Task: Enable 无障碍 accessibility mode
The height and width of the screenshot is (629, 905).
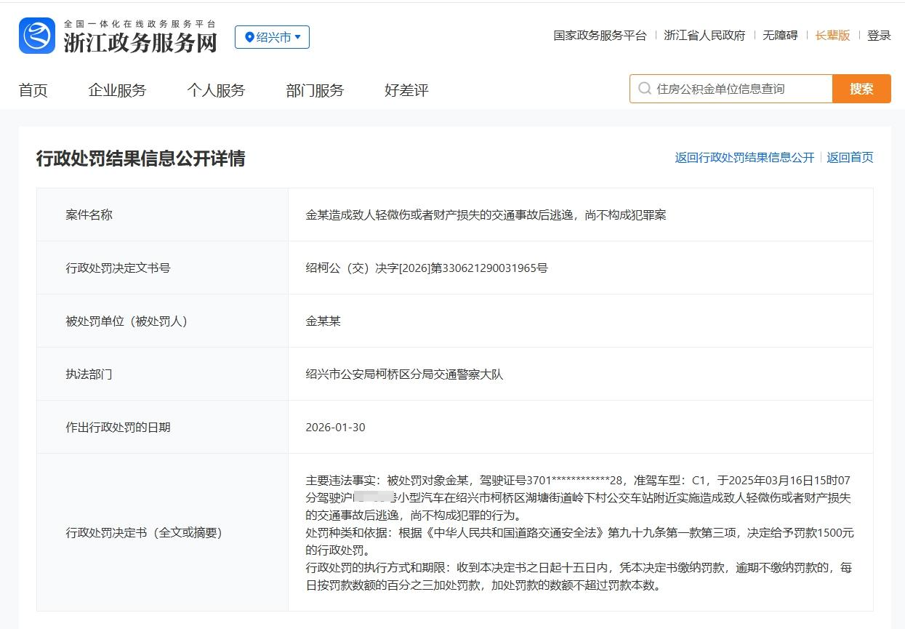Action: pyautogui.click(x=781, y=35)
